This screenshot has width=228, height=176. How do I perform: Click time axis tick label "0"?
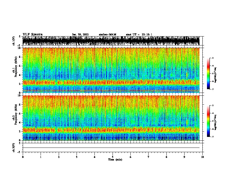point(23,157)
